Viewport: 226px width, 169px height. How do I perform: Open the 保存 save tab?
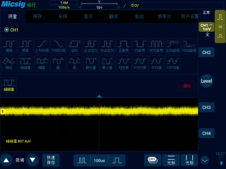(x=38, y=16)
